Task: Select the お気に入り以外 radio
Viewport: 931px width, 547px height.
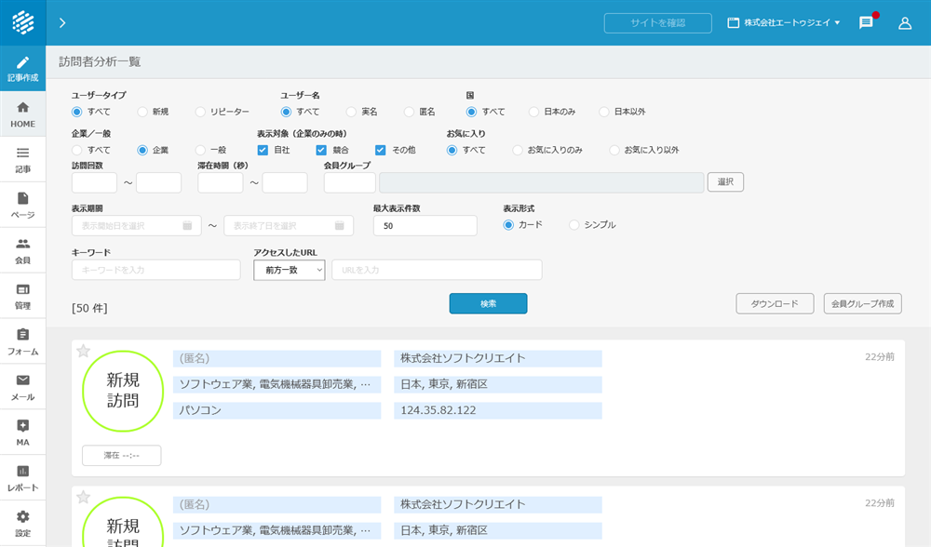Action: (x=614, y=150)
